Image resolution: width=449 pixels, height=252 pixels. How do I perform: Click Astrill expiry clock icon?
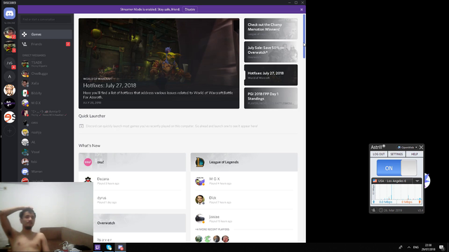tap(381, 210)
